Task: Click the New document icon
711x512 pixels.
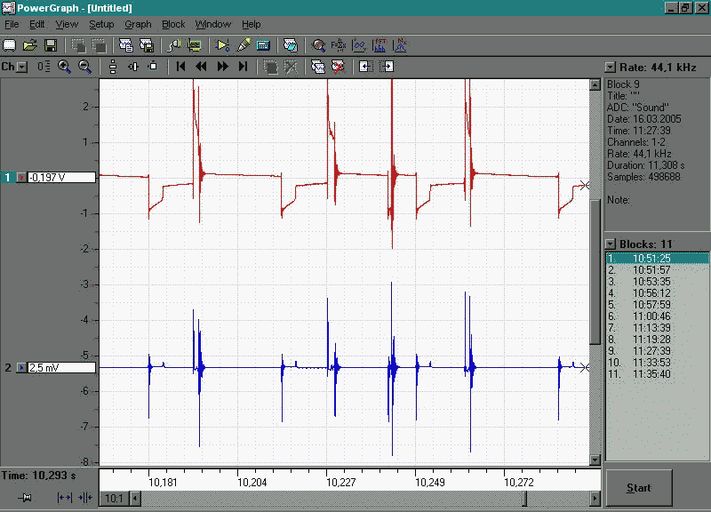Action: point(10,45)
